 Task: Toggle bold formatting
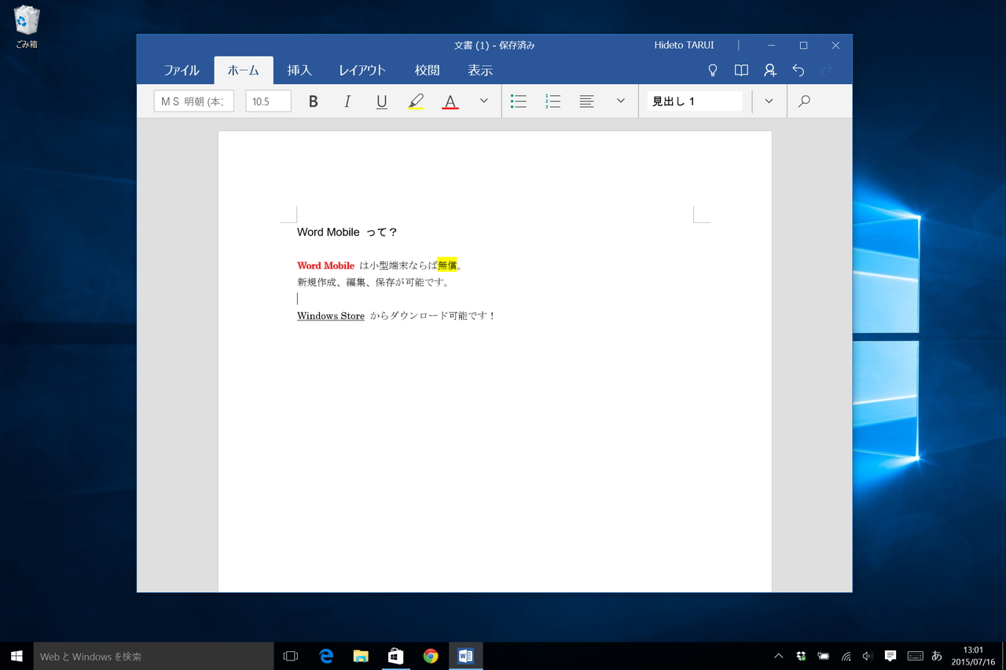click(x=313, y=101)
